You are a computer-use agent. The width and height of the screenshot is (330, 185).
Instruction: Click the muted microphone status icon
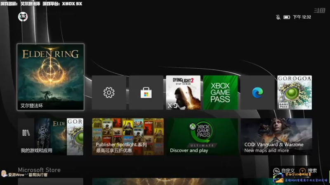(x=278, y=17)
